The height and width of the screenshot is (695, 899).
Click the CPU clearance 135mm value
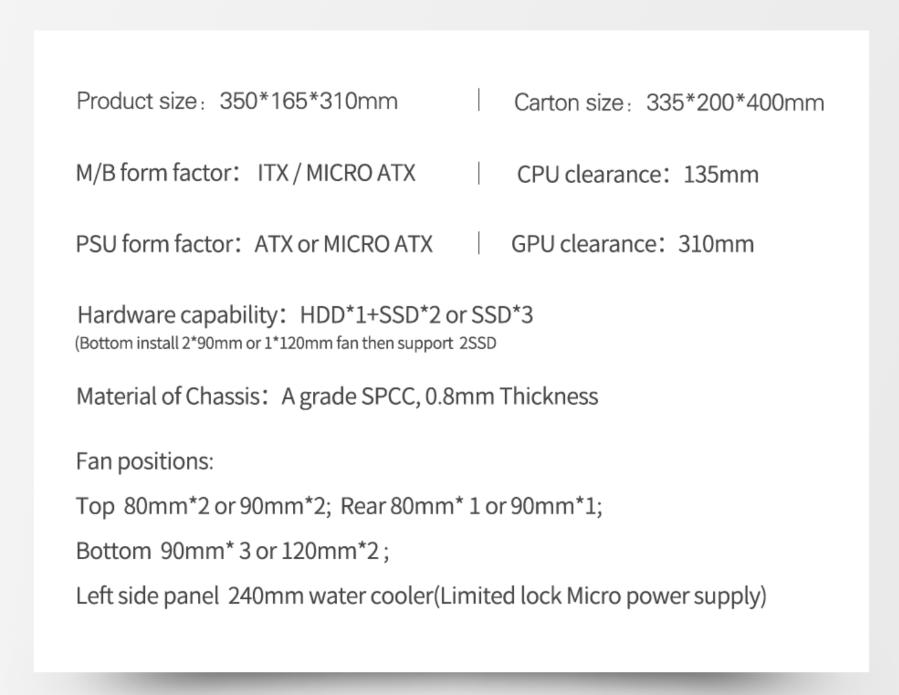pyautogui.click(x=721, y=175)
